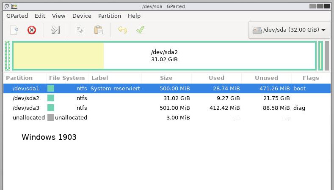Select the /dev/sda2 row in partition list
334x190 pixels.
click(167, 98)
